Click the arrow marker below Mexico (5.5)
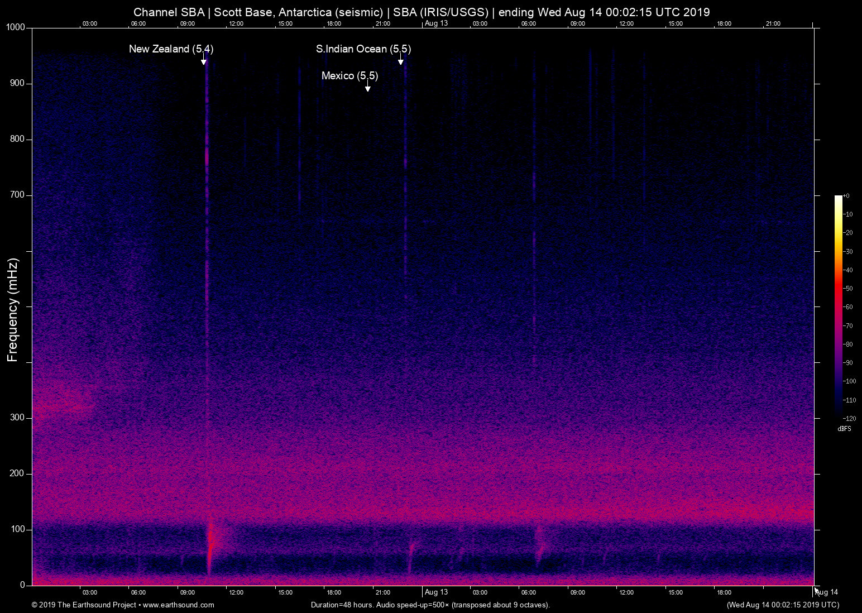 pyautogui.click(x=367, y=88)
